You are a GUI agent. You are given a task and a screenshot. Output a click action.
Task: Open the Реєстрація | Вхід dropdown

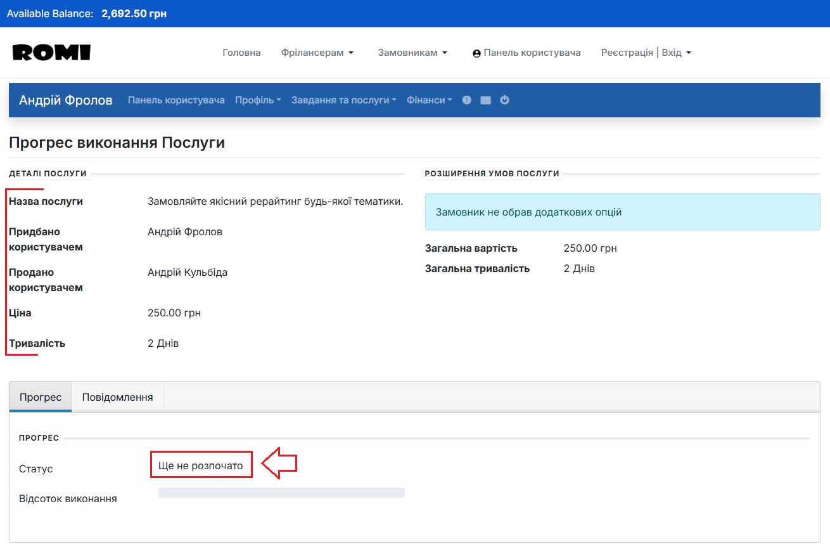coord(646,53)
